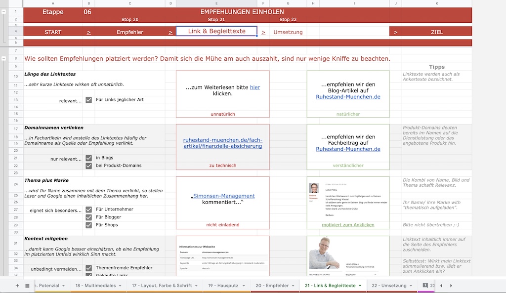This screenshot has height=293, width=506.
Task: Toggle 'Für Unternehmer' checkbox
Action: pos(89,209)
